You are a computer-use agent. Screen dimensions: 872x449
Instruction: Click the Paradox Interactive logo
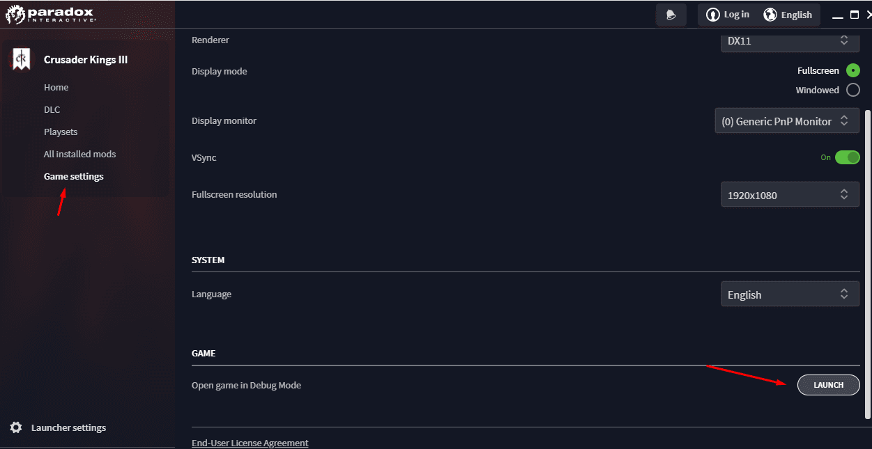pyautogui.click(x=49, y=14)
